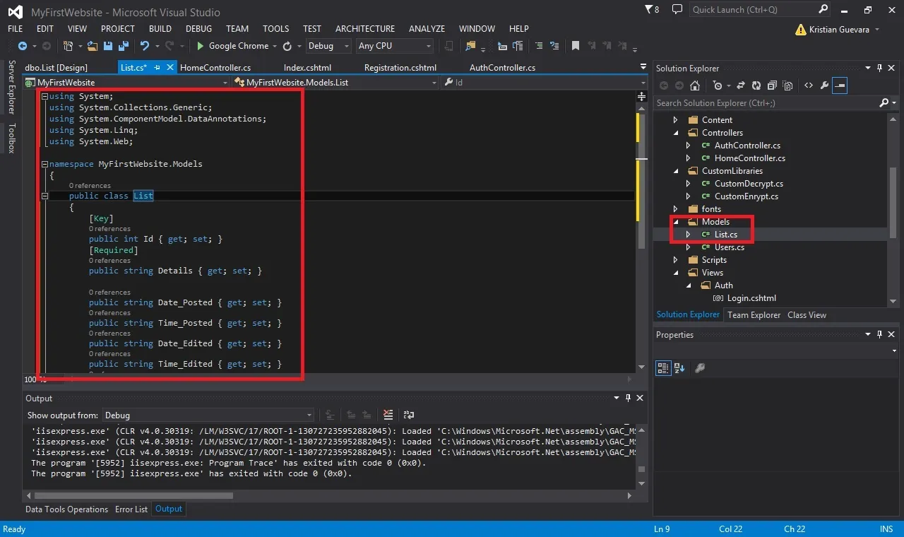Open the TOOLS menu
Screen dimensions: 904x537
[x=275, y=29]
